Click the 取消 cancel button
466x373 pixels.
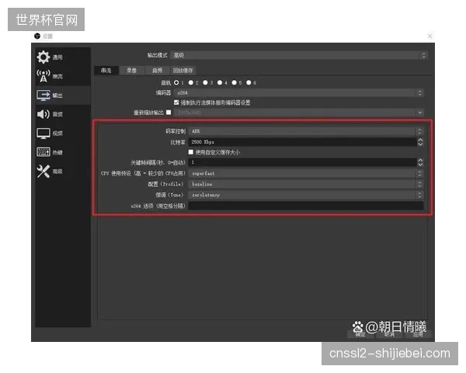[x=389, y=335]
